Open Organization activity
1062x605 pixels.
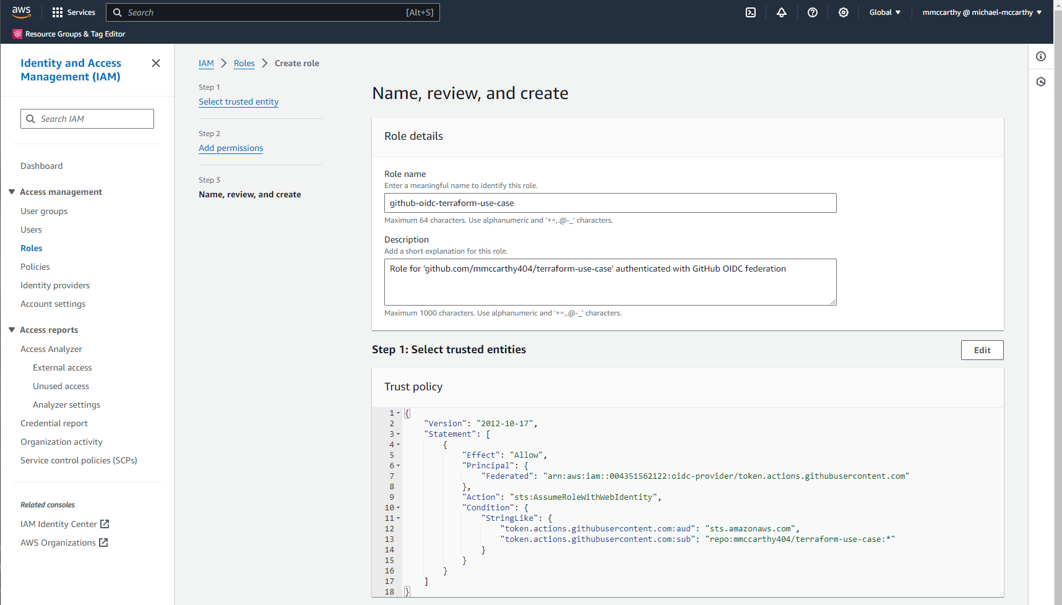(x=62, y=442)
